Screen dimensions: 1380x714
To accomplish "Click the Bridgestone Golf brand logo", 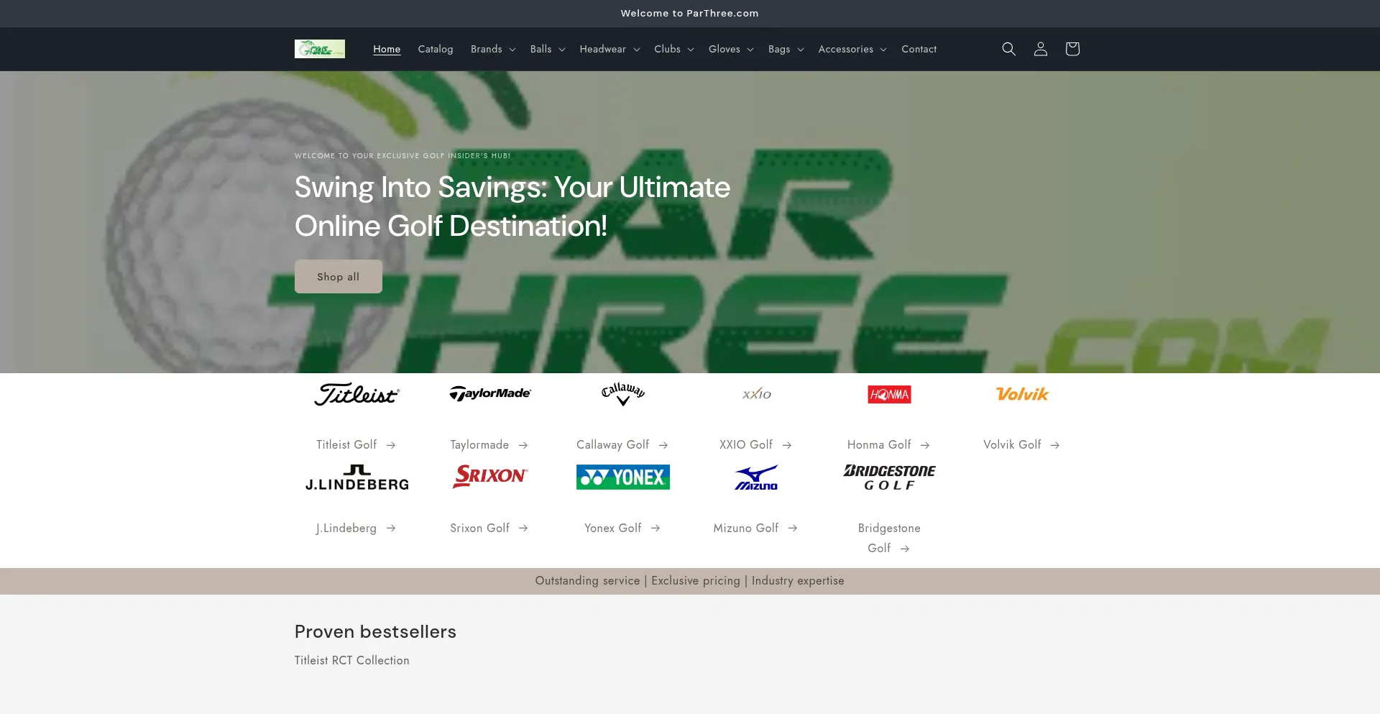I will click(x=889, y=477).
